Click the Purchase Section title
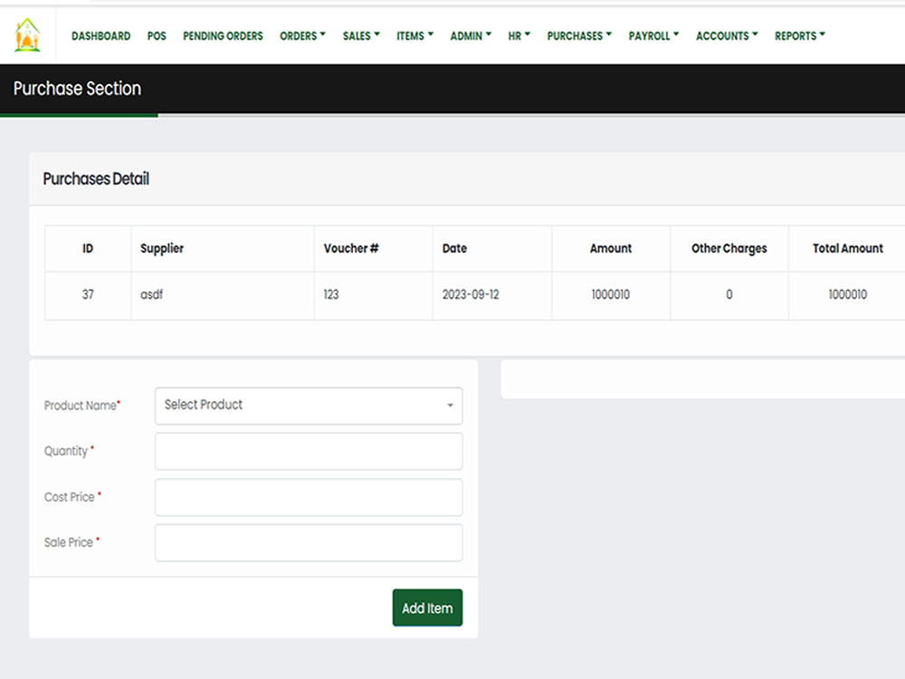 77,89
